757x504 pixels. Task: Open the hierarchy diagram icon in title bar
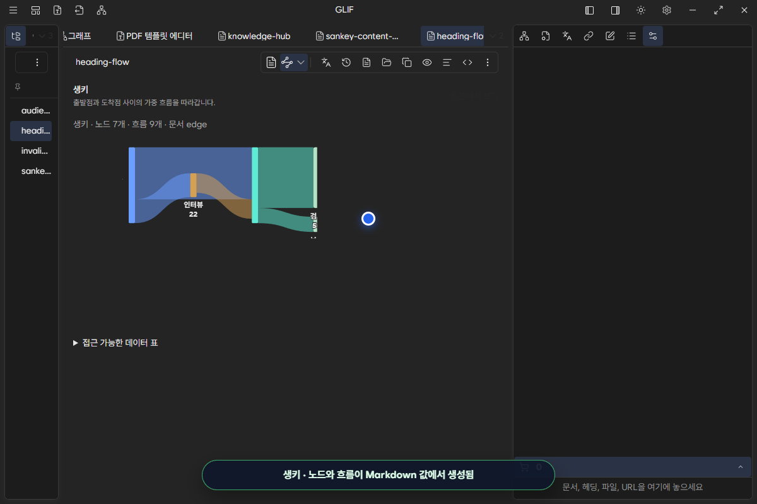102,10
